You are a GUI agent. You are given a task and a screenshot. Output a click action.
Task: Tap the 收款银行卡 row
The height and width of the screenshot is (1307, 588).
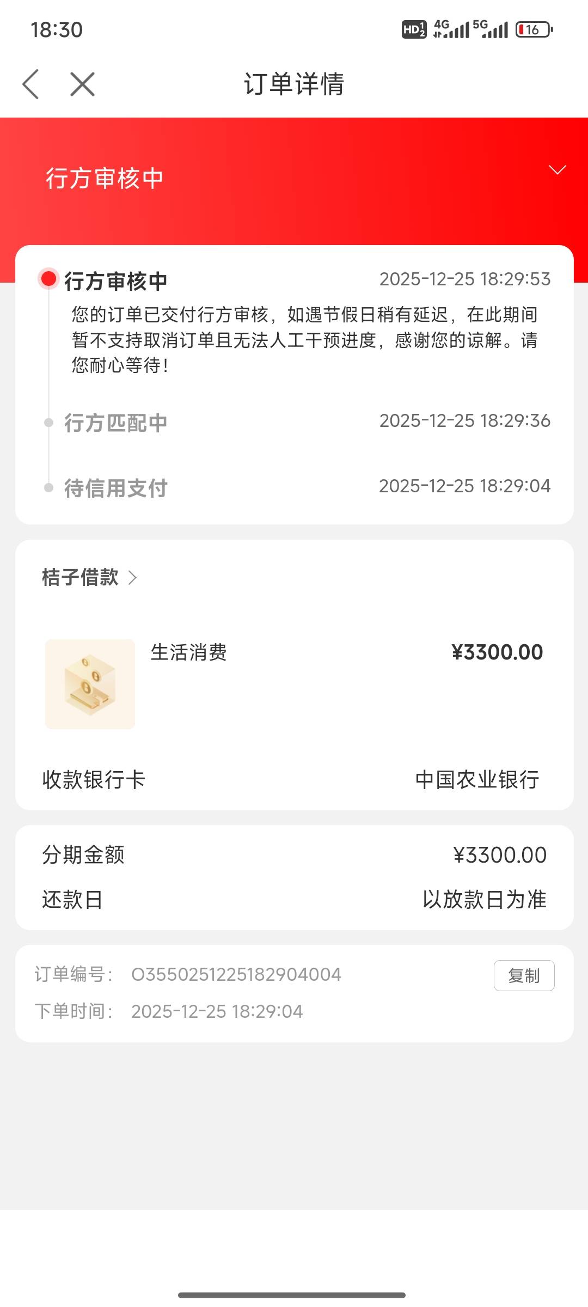tap(294, 780)
